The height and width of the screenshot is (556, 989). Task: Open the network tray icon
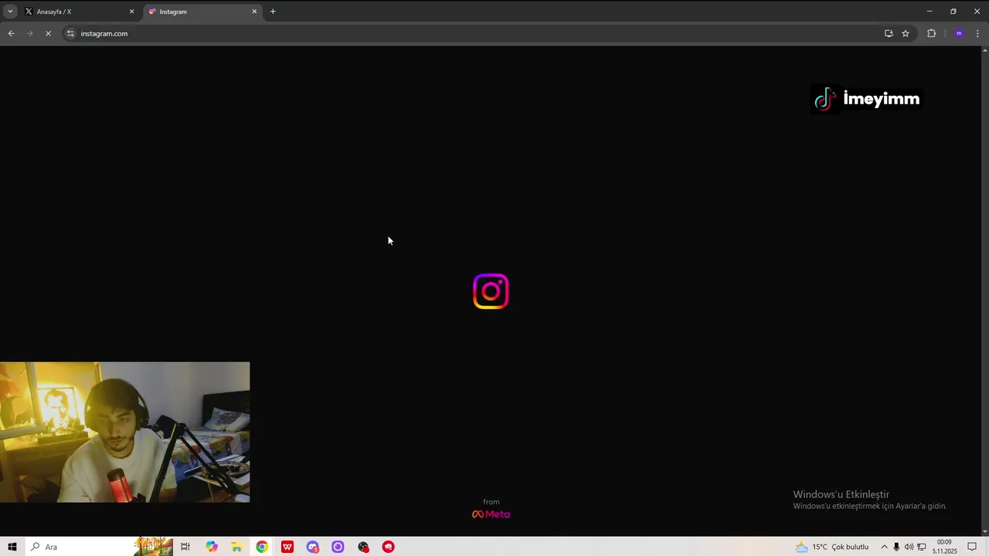922,547
